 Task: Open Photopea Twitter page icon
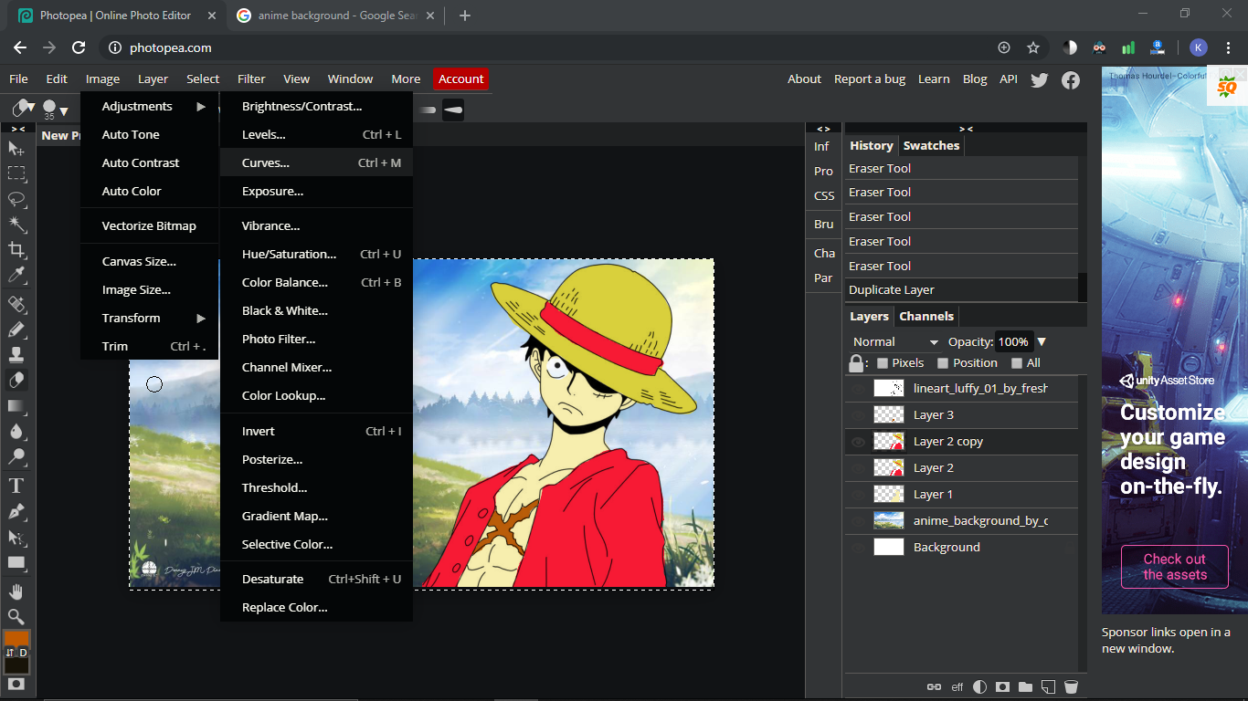(1039, 79)
